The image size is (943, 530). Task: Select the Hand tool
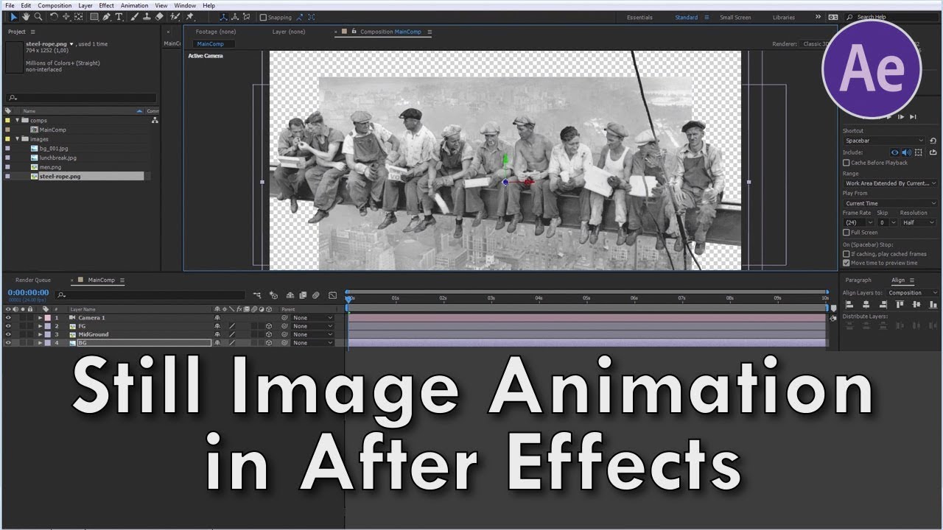click(x=26, y=17)
